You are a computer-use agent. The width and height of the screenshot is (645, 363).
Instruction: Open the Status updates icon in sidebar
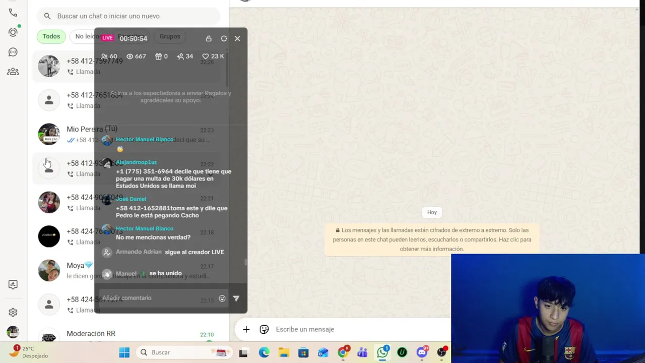(x=13, y=32)
